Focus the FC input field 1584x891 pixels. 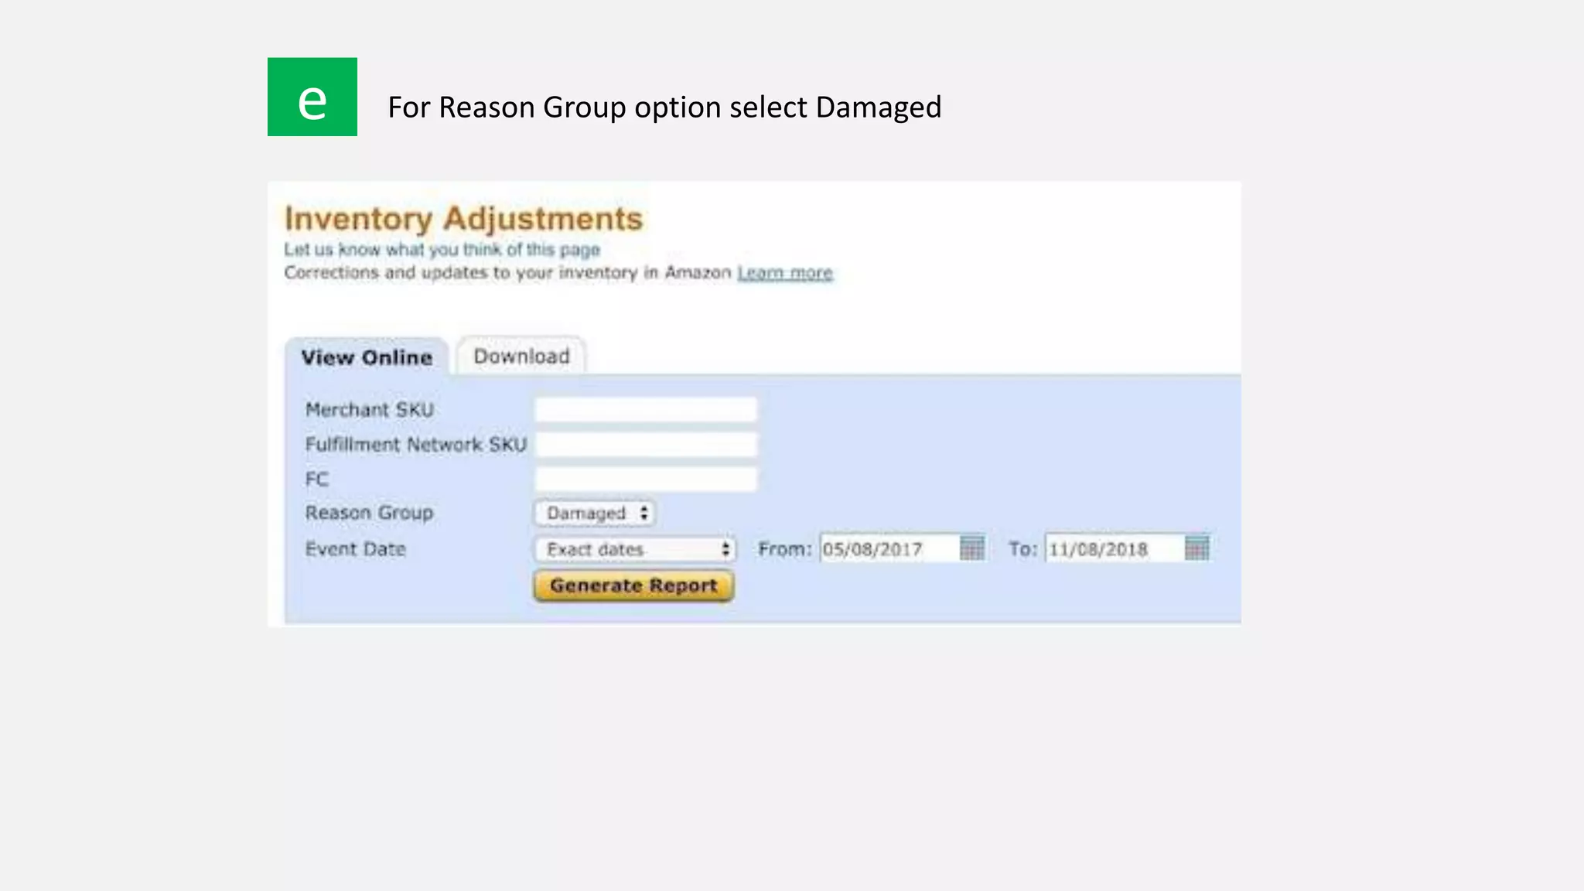click(646, 479)
